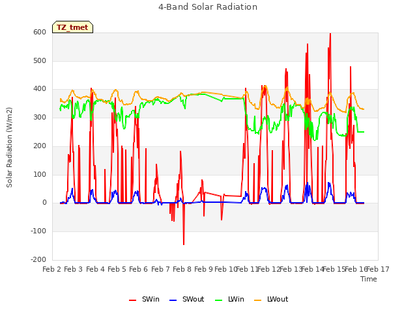
Task: Click the Solar Radiation (W/m2) axis title
Action: [x=9, y=148]
